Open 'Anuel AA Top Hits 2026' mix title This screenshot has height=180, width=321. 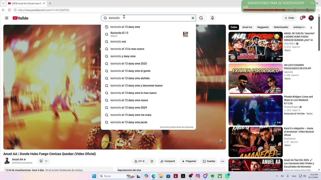click(299, 163)
